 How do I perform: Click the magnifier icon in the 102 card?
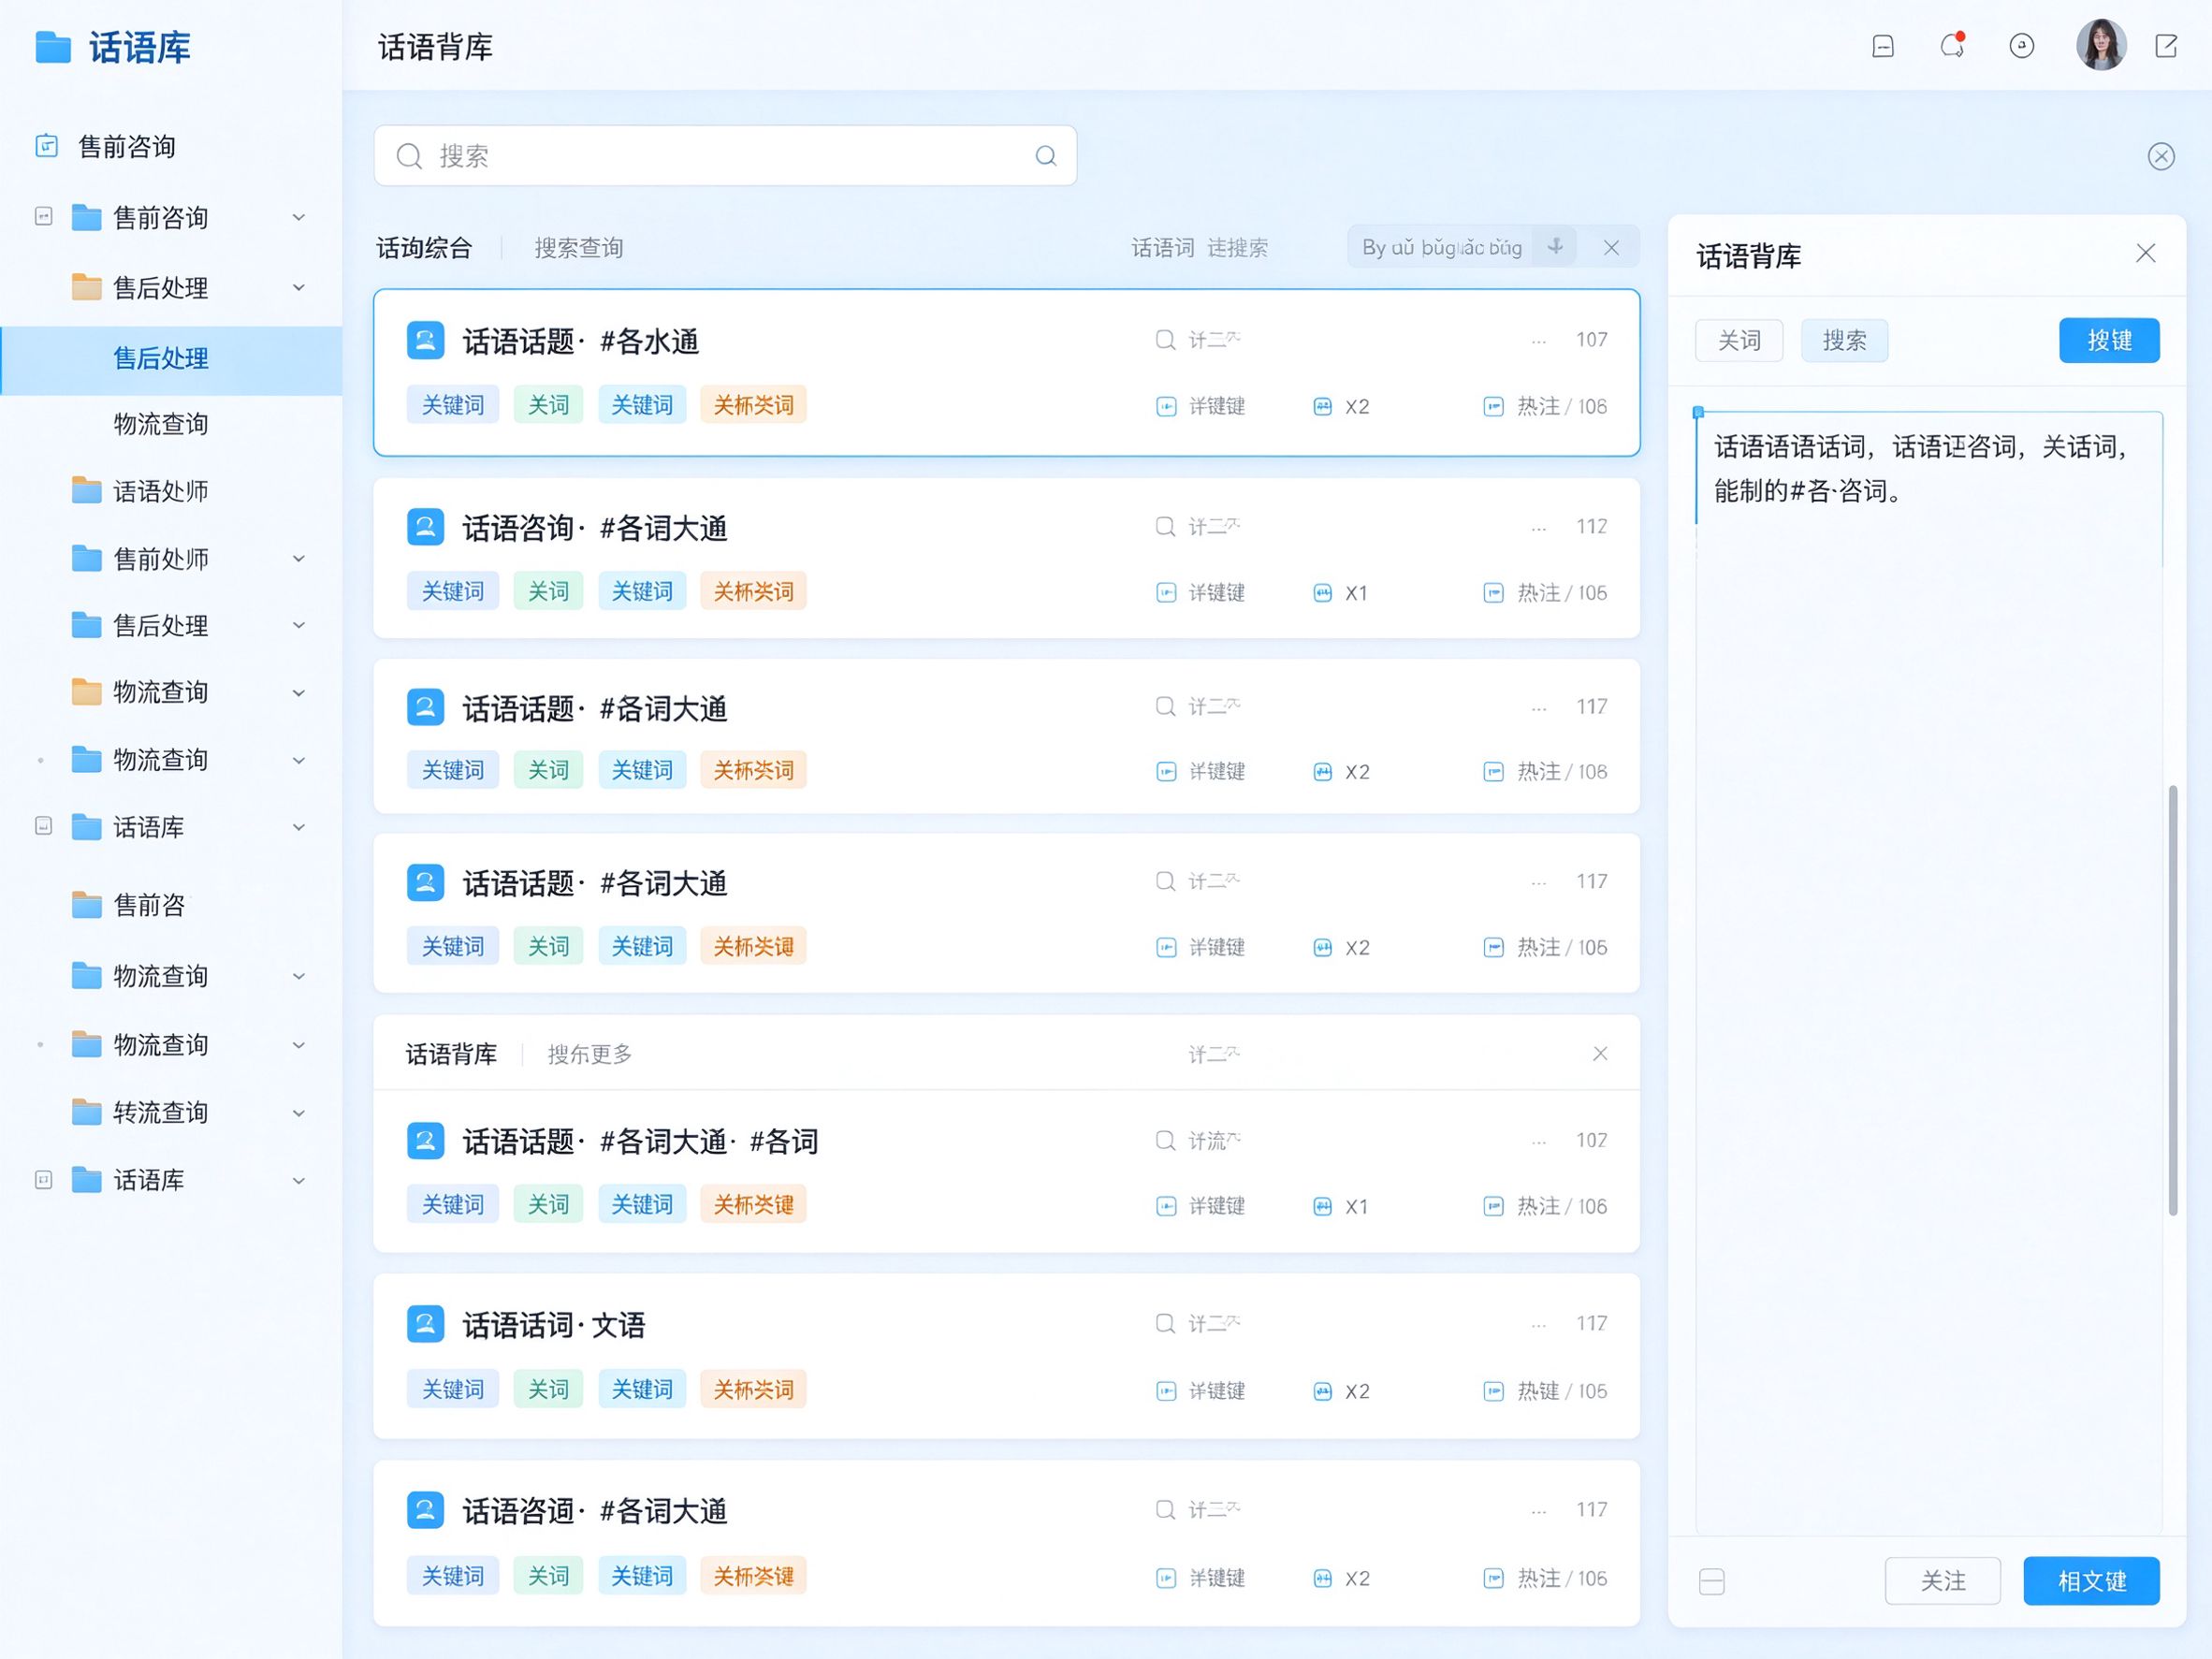click(1165, 1140)
